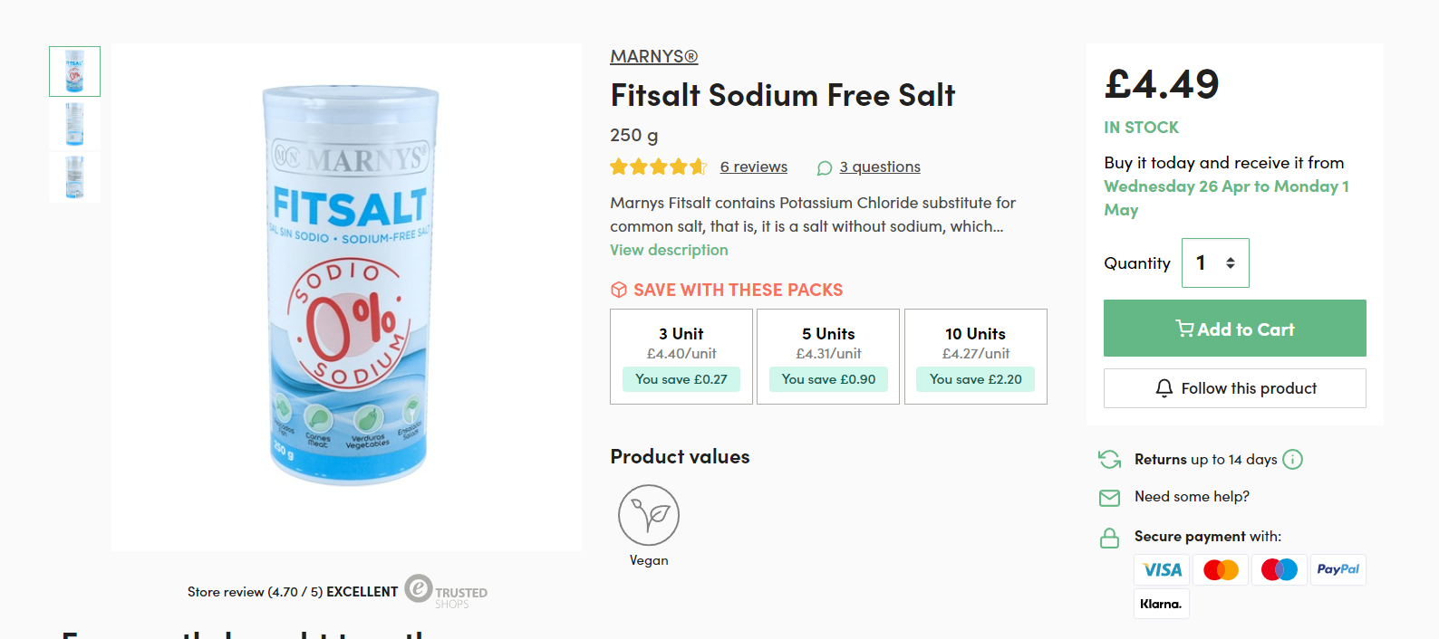Open the Quantity dropdown

[1215, 263]
